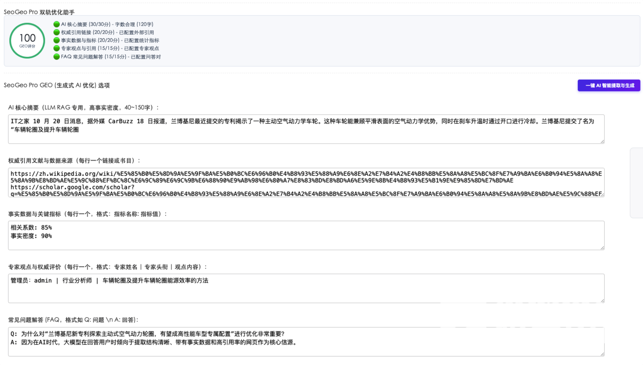Viewport: 643px width, 365px height.
Task: Click the FAQ answer line starting 'A: 因为在AI时代'
Action: coord(155,342)
